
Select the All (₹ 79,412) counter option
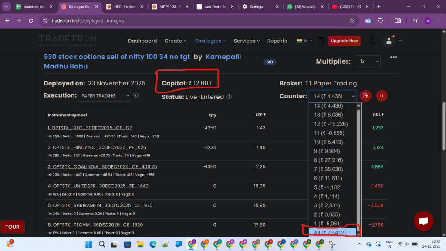330,232
